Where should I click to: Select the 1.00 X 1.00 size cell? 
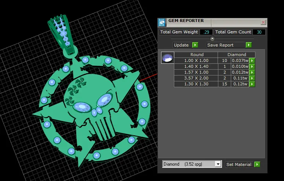point(196,60)
